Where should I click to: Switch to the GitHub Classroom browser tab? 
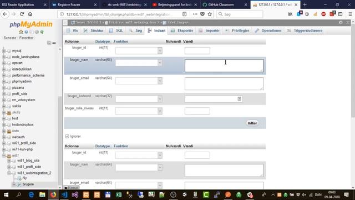click(225, 4)
